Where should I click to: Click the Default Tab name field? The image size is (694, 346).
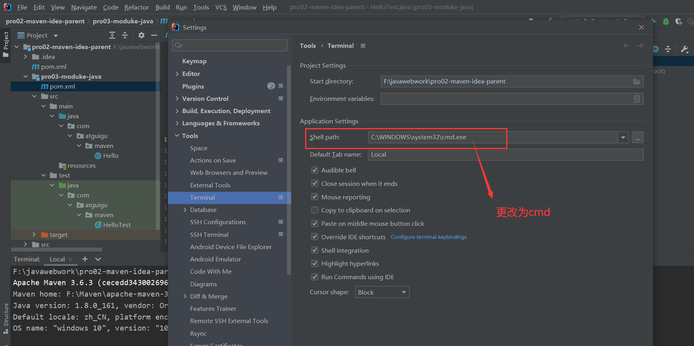[505, 155]
